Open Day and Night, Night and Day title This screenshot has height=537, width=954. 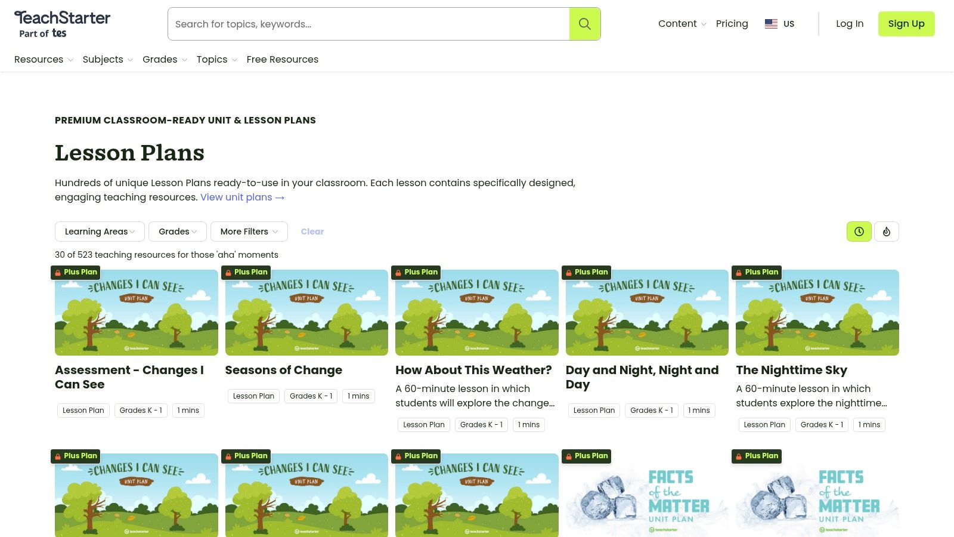click(x=642, y=377)
